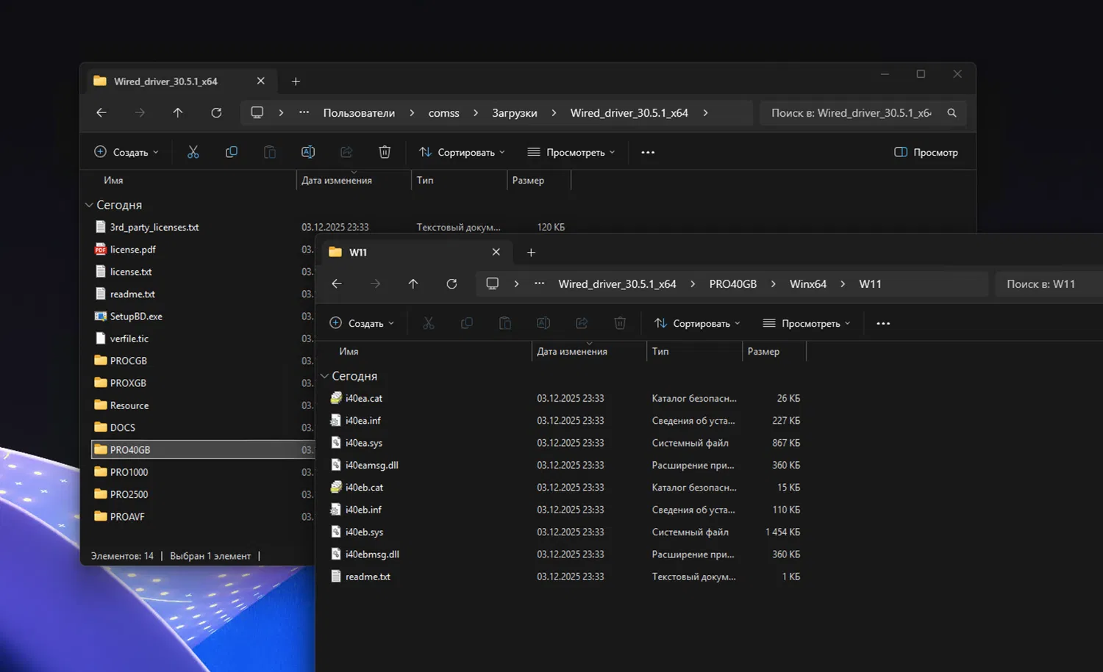Select the PRO1000 folder
This screenshot has width=1103, height=672.
pyautogui.click(x=129, y=472)
